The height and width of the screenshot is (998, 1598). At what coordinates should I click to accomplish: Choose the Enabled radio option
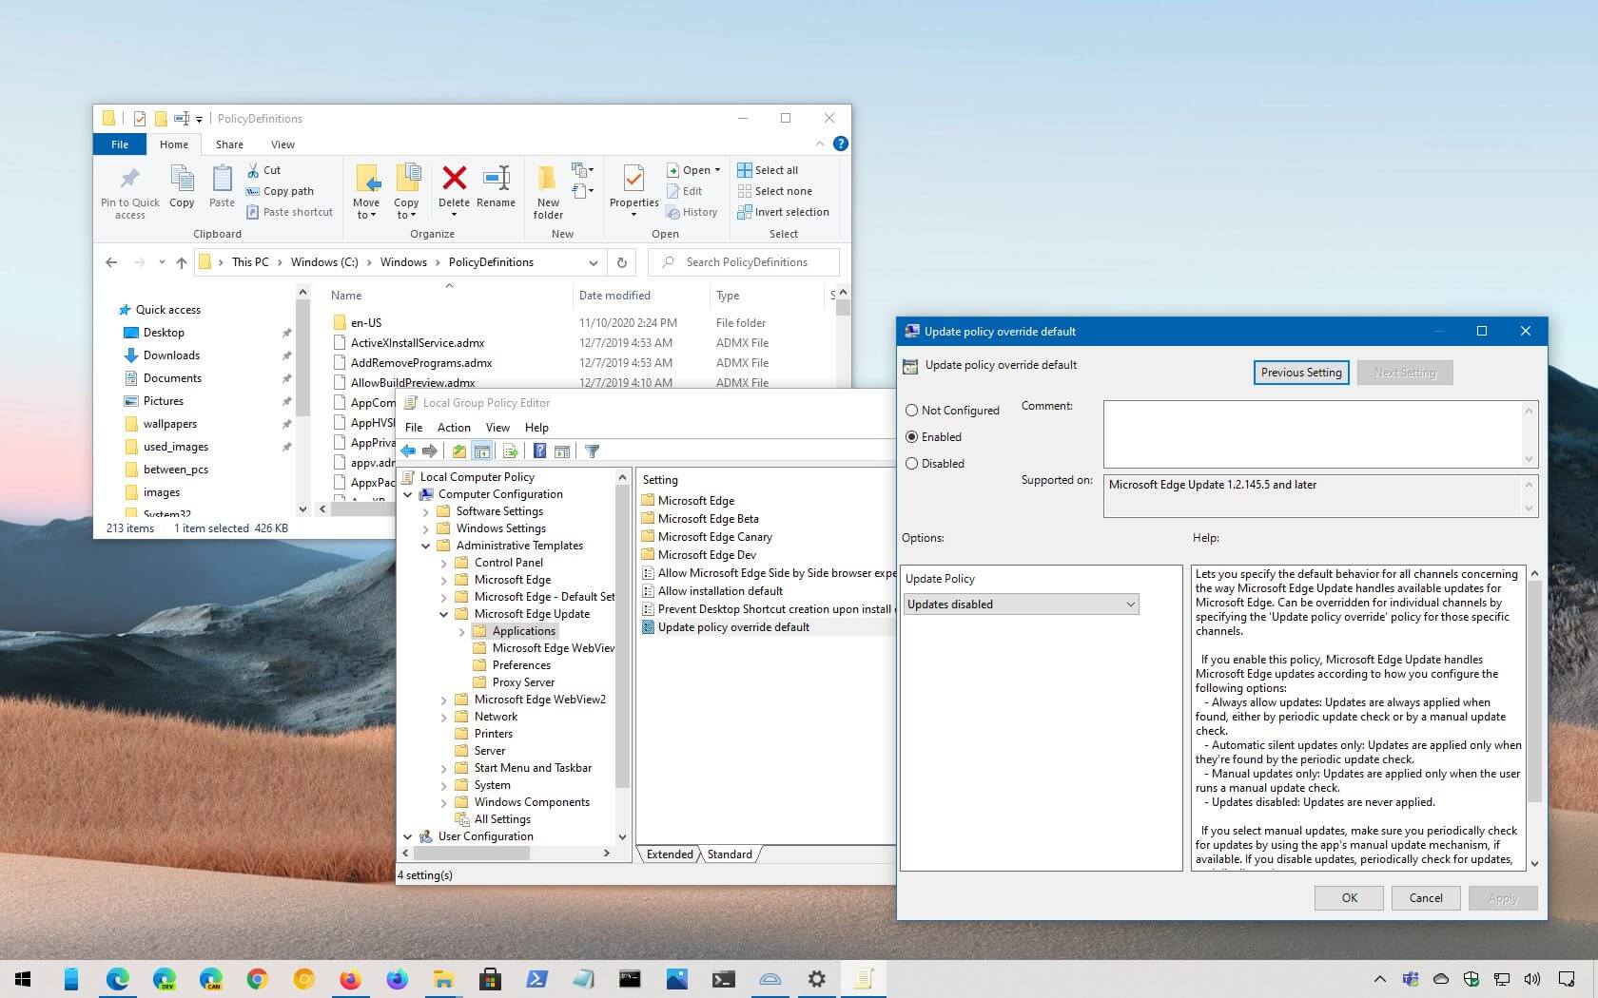[912, 437]
